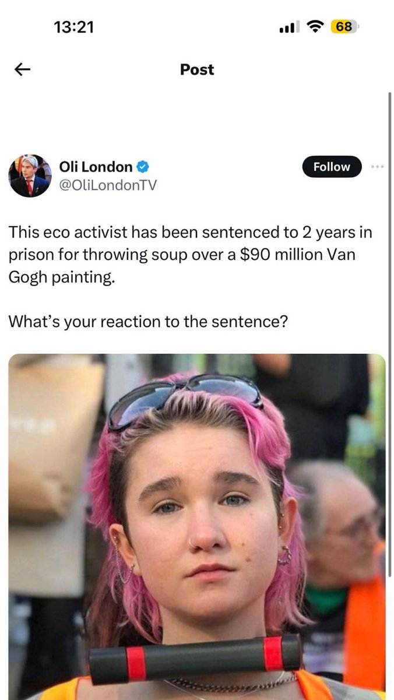The image size is (394, 700).
Task: Tap the "$90 million Van" text line
Action: 182,255
